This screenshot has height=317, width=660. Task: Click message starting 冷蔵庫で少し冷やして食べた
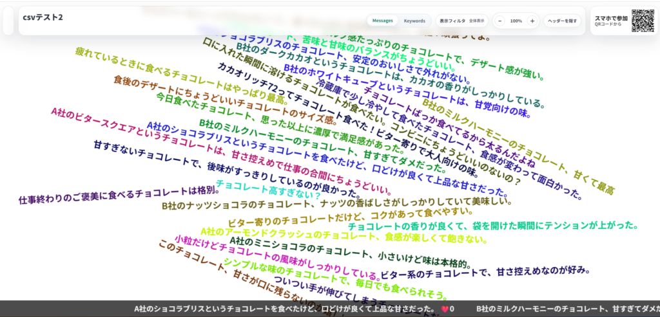point(449,138)
